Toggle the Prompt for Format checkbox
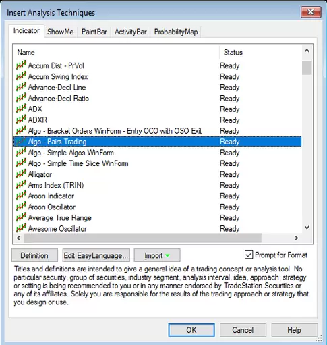Image resolution: width=327 pixels, height=345 pixels. coord(249,255)
